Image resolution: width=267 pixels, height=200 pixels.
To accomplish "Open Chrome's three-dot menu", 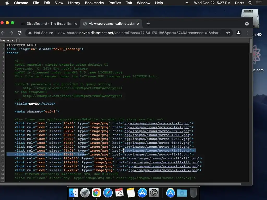I will 247,33.
